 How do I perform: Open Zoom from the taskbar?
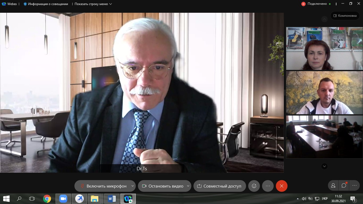(63, 199)
